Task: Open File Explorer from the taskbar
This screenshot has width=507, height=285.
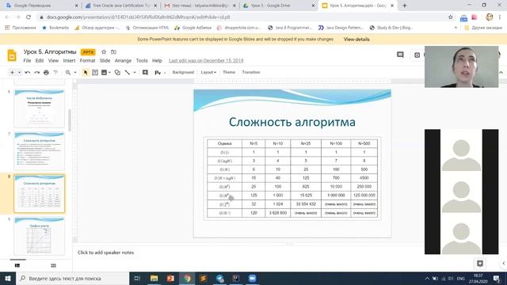Action: coord(154,278)
